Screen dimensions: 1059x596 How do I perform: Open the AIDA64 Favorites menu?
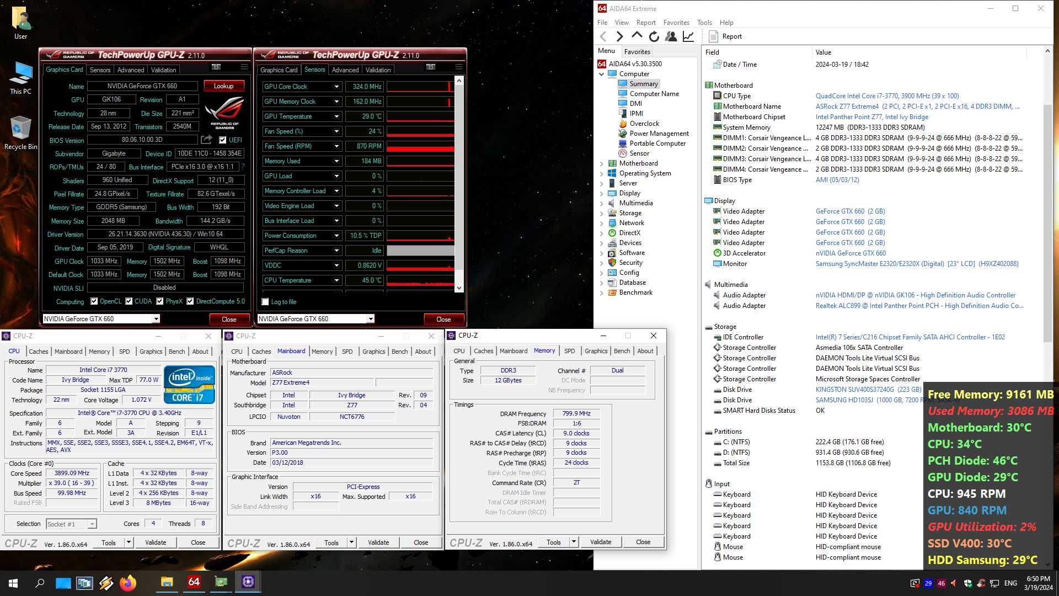coord(676,23)
